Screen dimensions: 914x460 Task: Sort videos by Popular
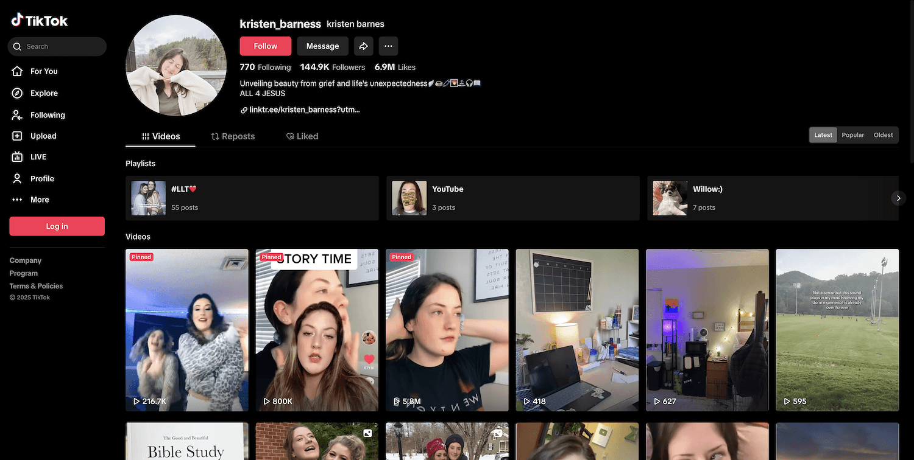coord(852,135)
